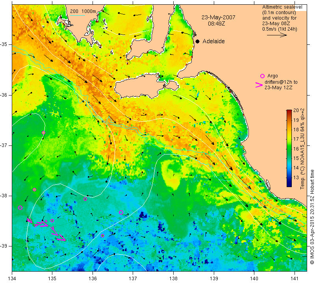Click the 135 longitude axis label
315x283 pixels.
[x=52, y=279]
